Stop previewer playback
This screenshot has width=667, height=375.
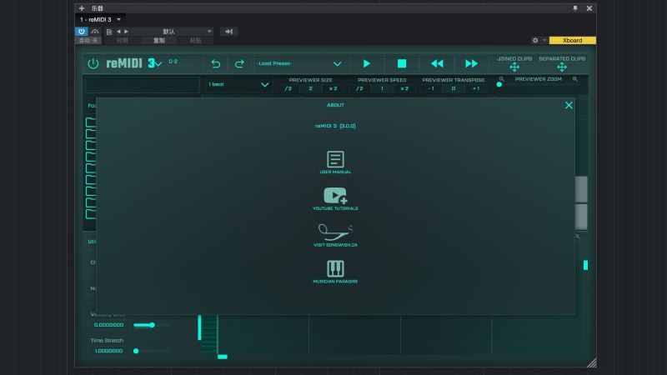click(402, 64)
